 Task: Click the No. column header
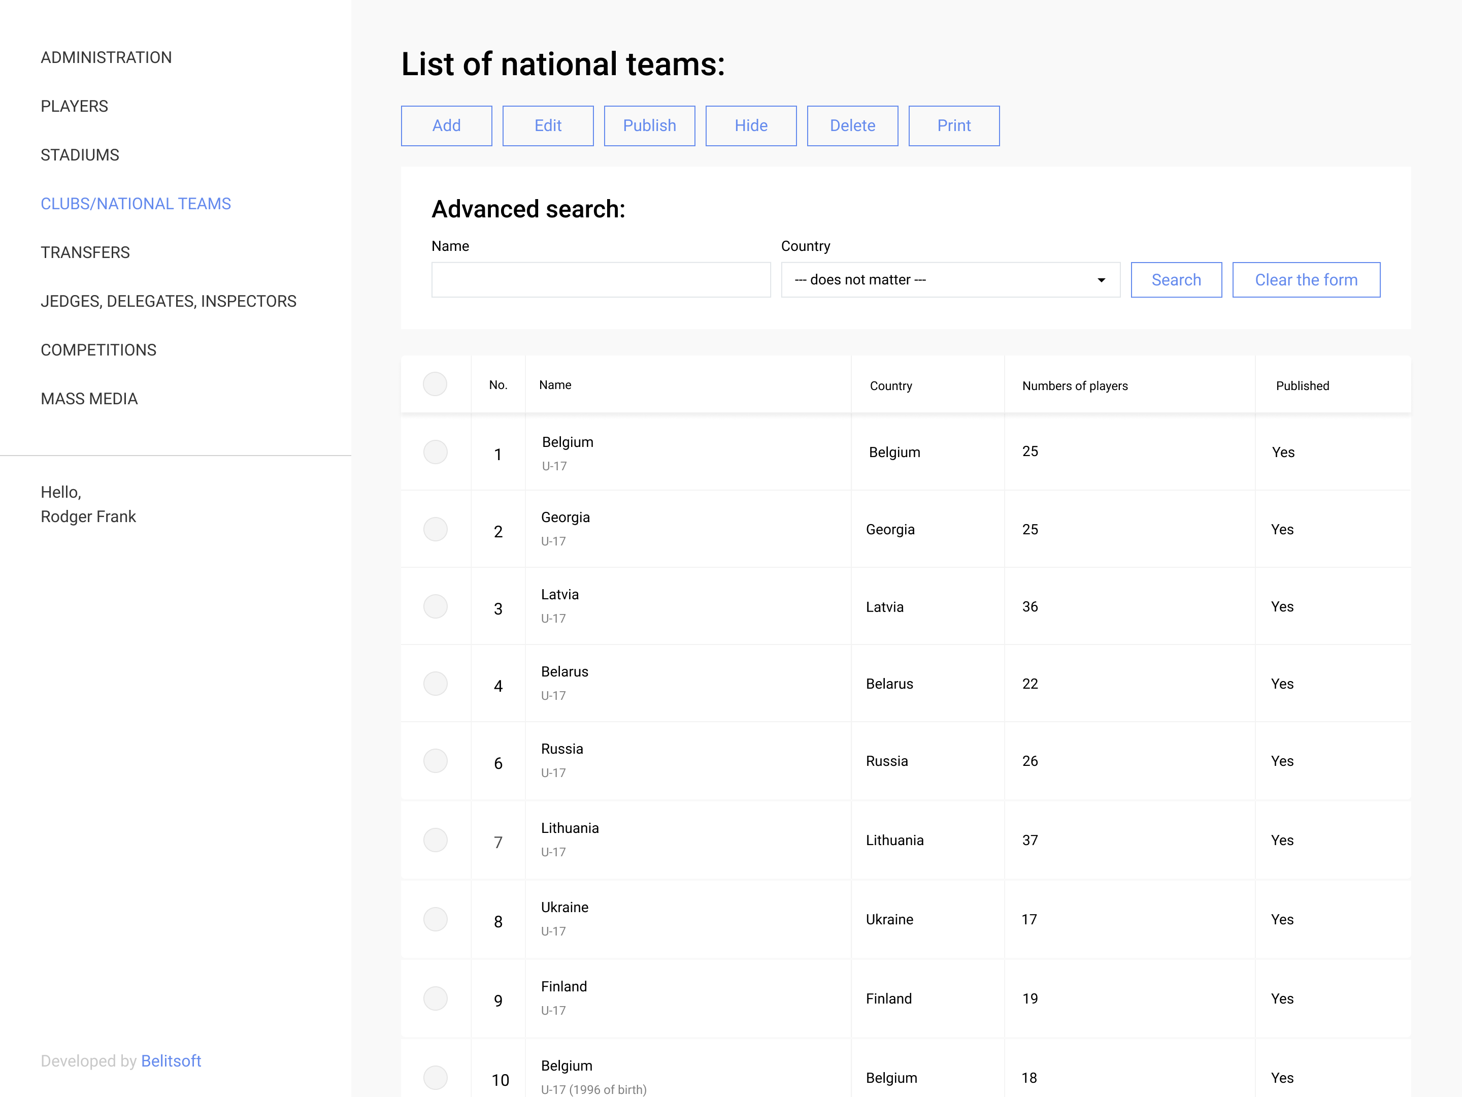499,385
